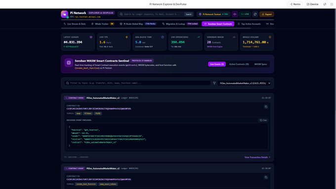Click the PROTOCOL 27 ENABLED badge

(142, 61)
